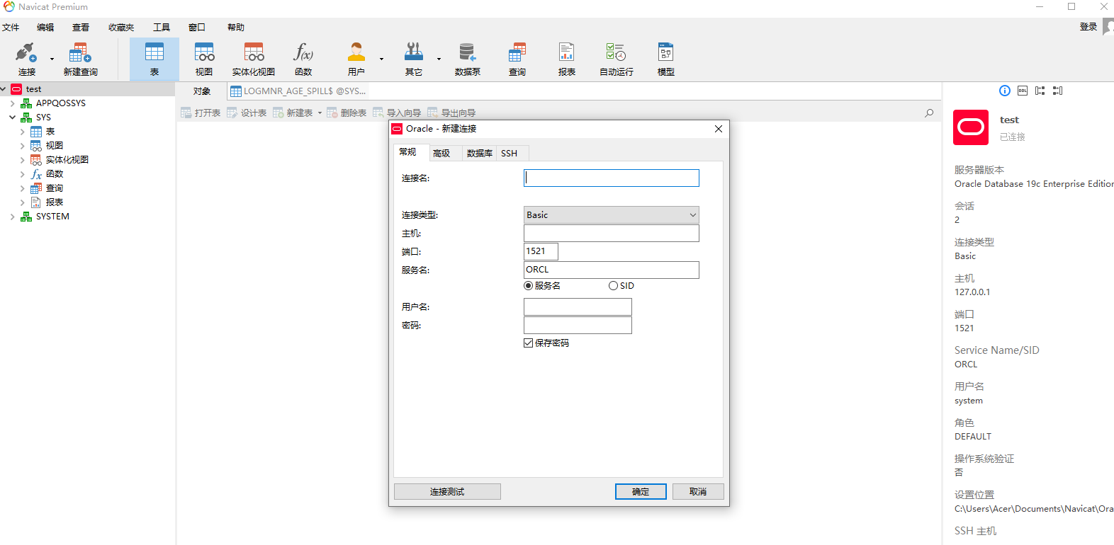This screenshot has width=1114, height=545.
Task: Select 函数 under SYS in tree
Action: click(x=55, y=174)
